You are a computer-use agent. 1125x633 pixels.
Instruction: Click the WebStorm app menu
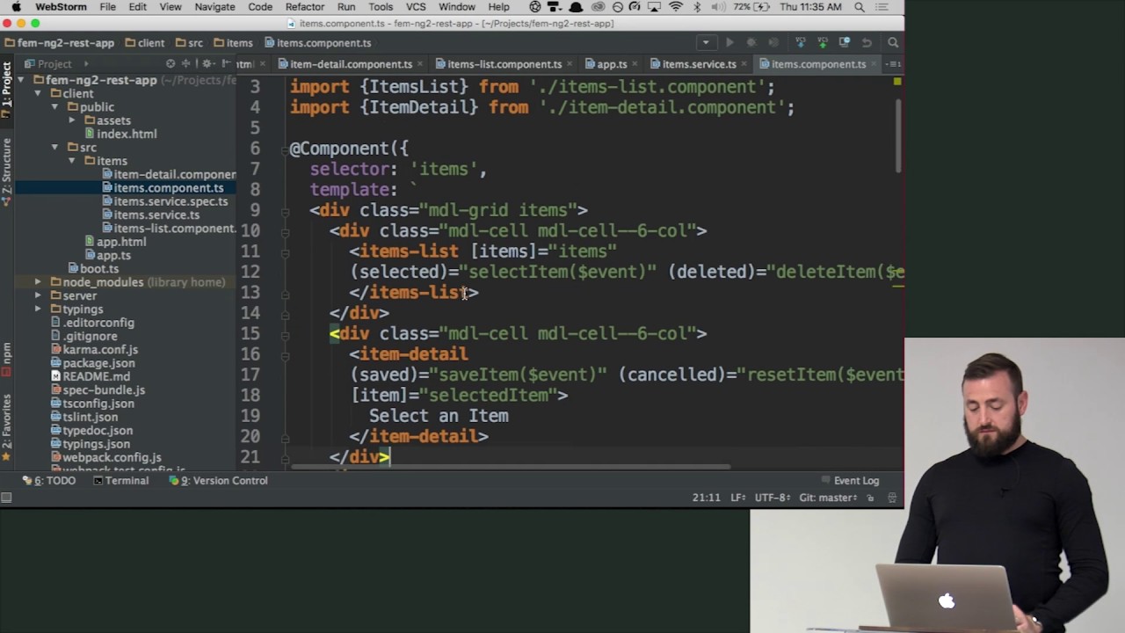(61, 7)
